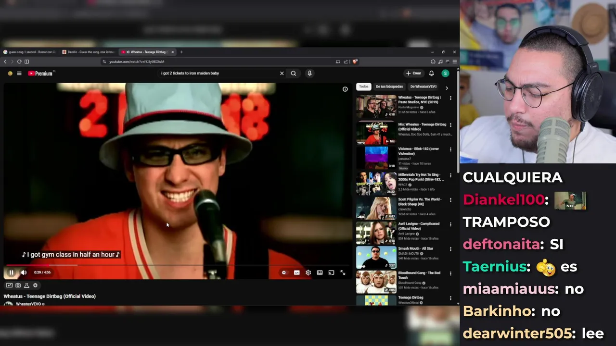Click the Brave shields icon in address bar
Image resolution: width=616 pixels, height=346 pixels.
[x=355, y=62]
